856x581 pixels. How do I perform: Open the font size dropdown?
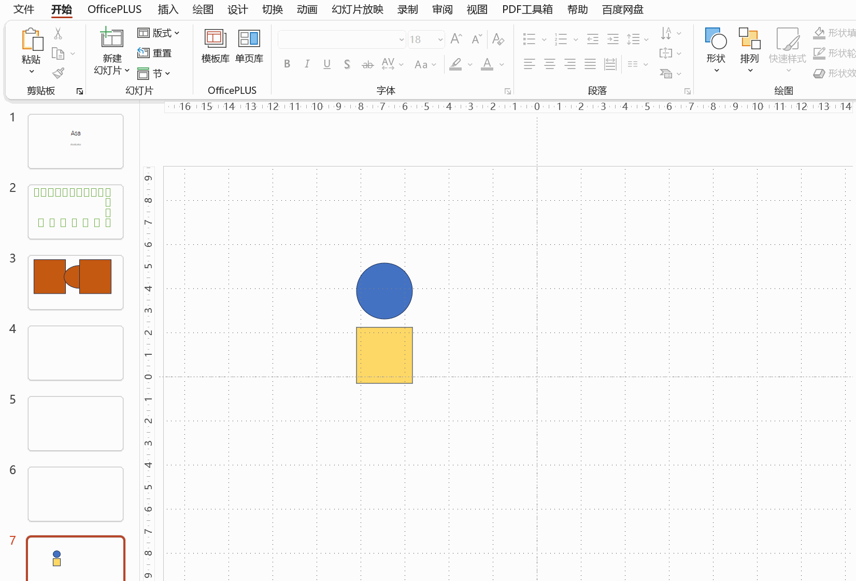(x=440, y=39)
